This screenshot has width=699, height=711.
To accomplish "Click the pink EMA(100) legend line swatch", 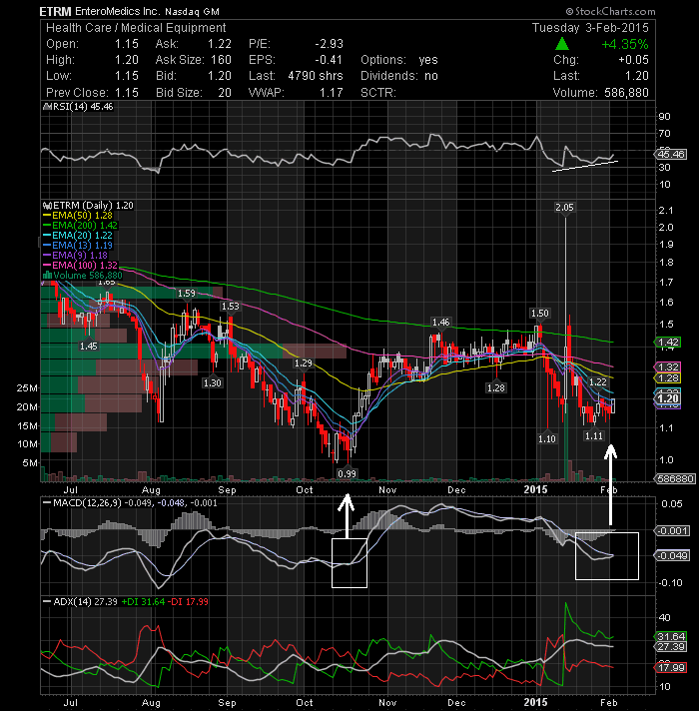I will (x=47, y=266).
